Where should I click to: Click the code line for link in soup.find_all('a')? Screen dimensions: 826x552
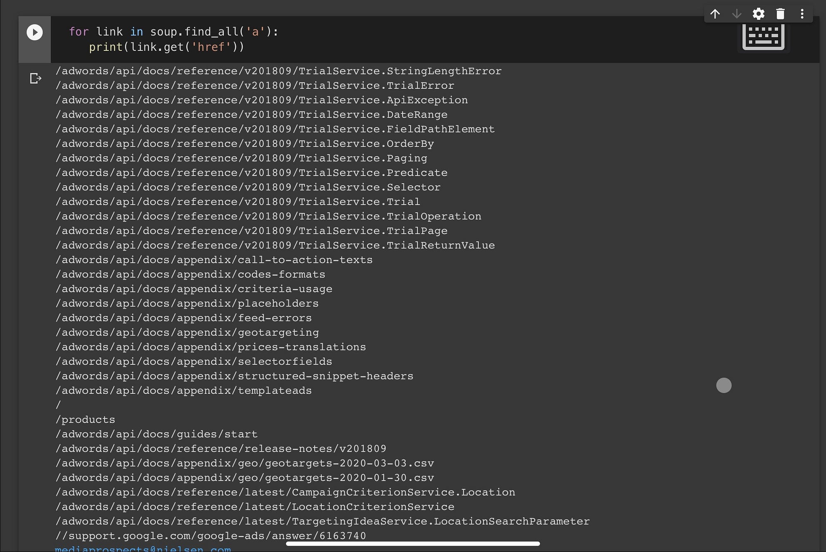coord(173,32)
